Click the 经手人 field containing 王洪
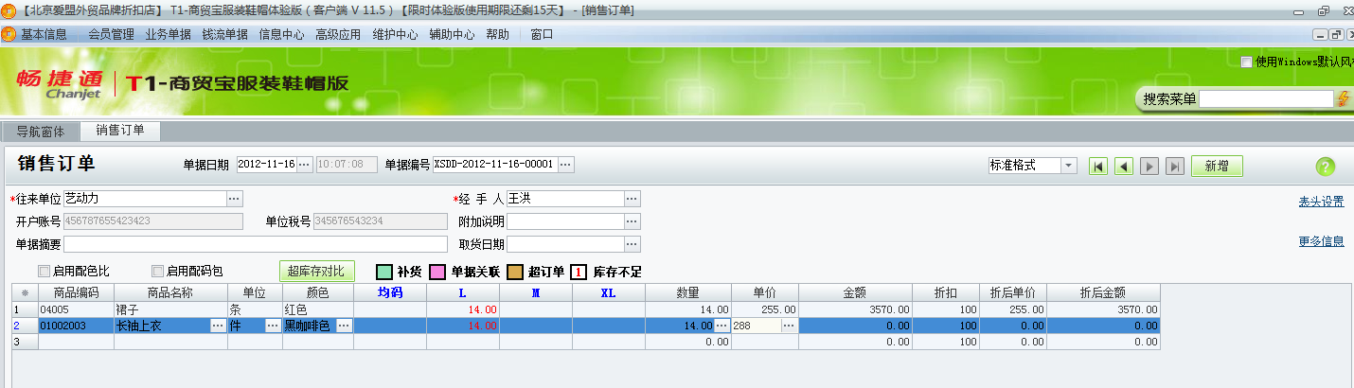Screen dimensions: 1354x388 566,199
